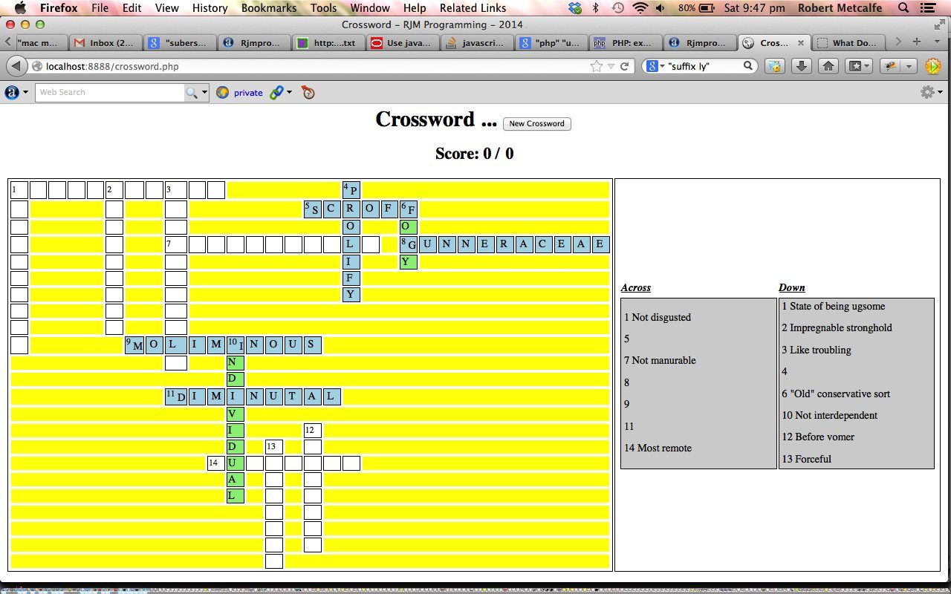Viewport: 951px width, 594px height.
Task: Click the clue "14 Most remote"
Action: point(658,448)
